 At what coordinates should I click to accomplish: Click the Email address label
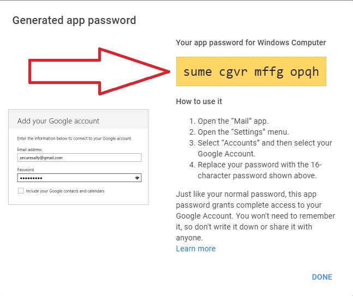29,149
